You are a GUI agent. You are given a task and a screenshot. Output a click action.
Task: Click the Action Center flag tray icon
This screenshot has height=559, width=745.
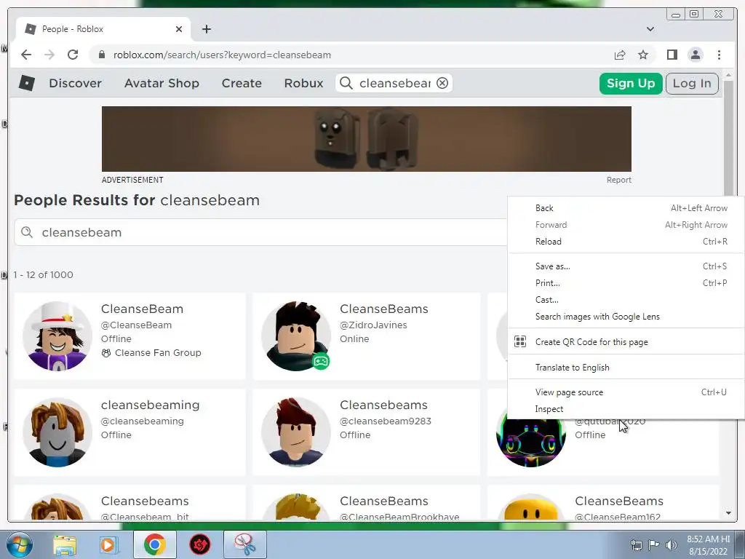[x=654, y=544]
